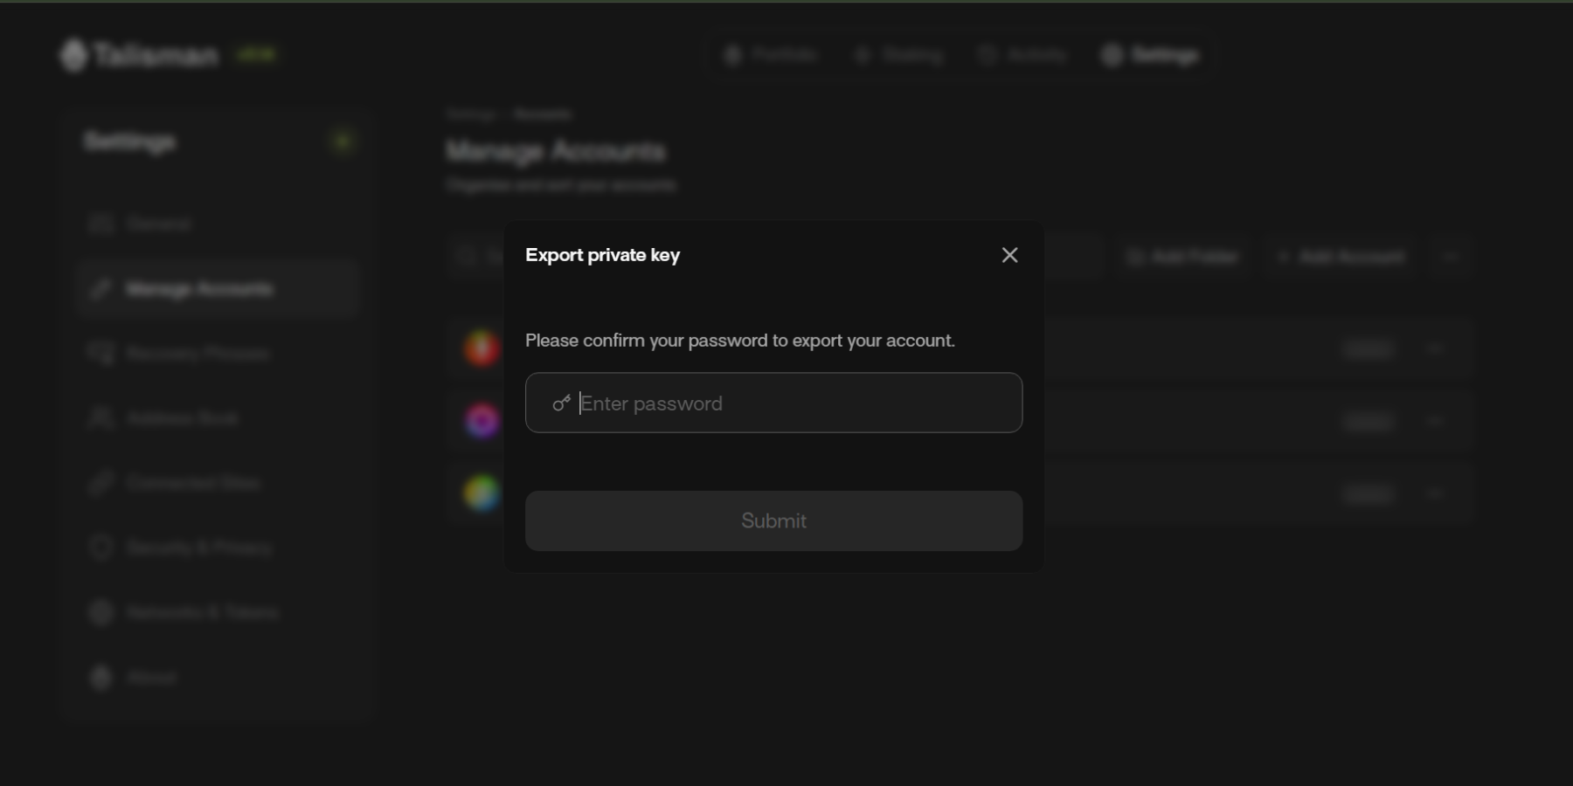Switch to the Staking tab
The width and height of the screenshot is (1573, 786).
899,55
